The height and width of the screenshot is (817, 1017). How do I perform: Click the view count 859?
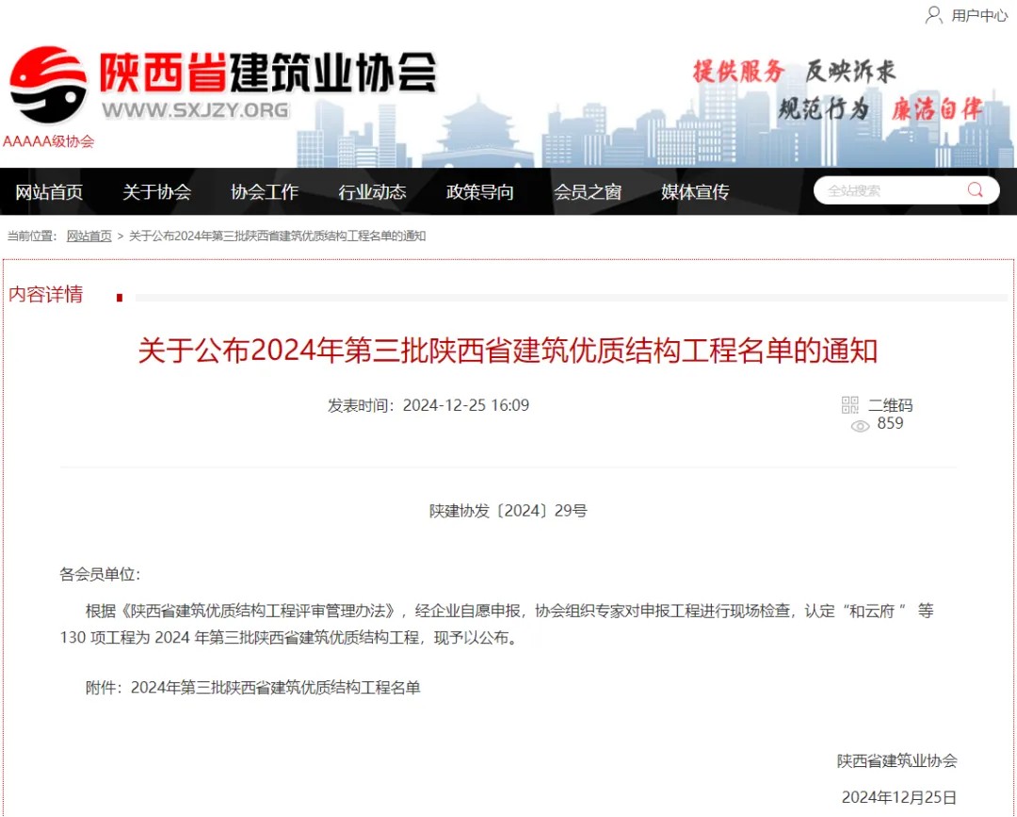click(x=890, y=423)
